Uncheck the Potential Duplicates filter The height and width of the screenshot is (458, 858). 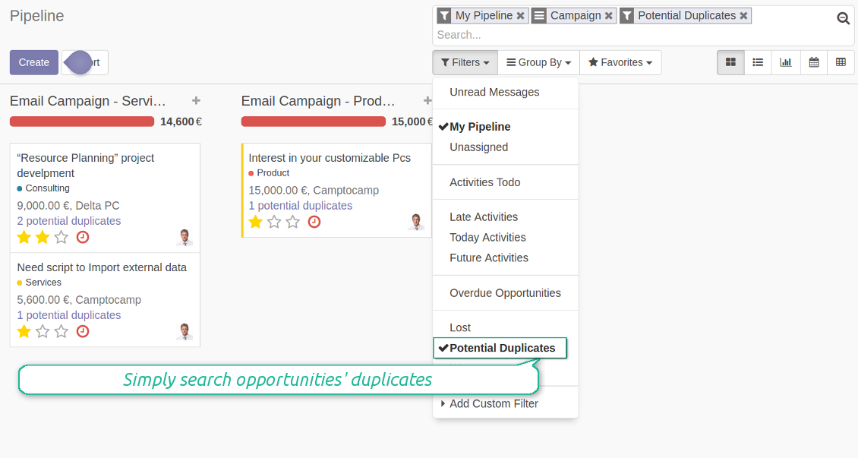(502, 348)
